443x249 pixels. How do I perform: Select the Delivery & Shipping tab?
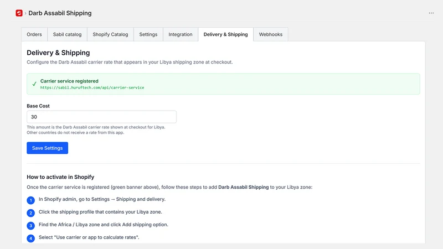pyautogui.click(x=225, y=34)
